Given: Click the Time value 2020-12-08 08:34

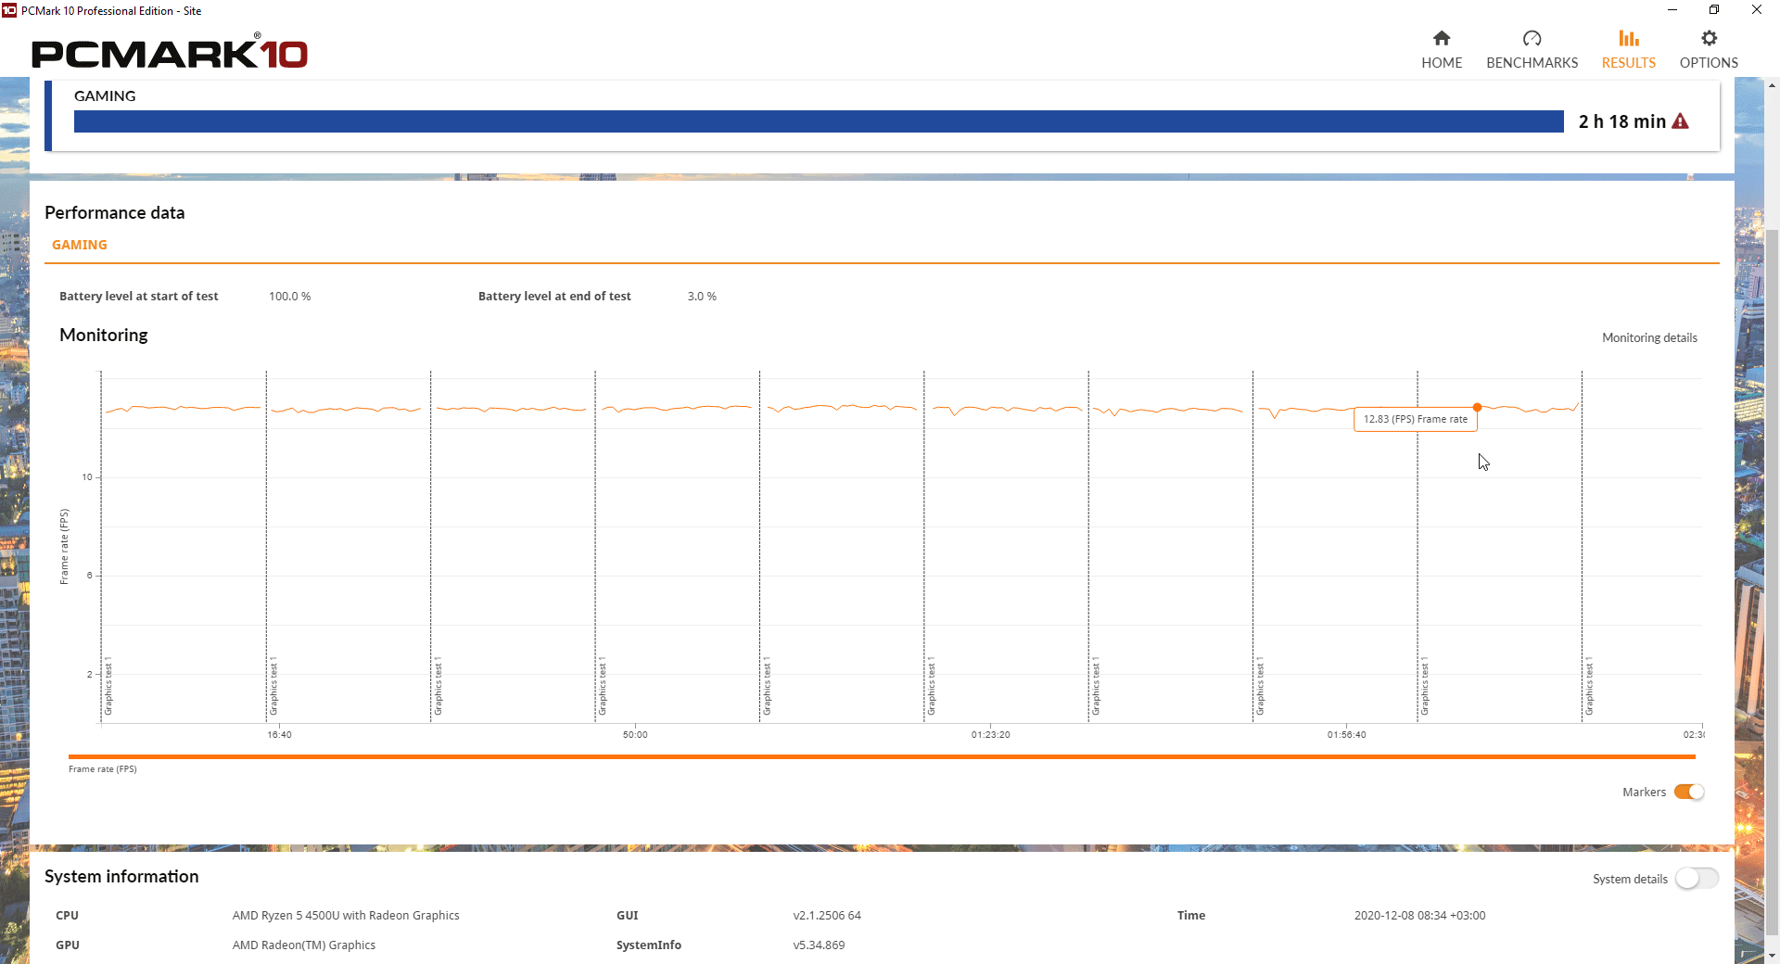Looking at the screenshot, I should pyautogui.click(x=1419, y=915).
